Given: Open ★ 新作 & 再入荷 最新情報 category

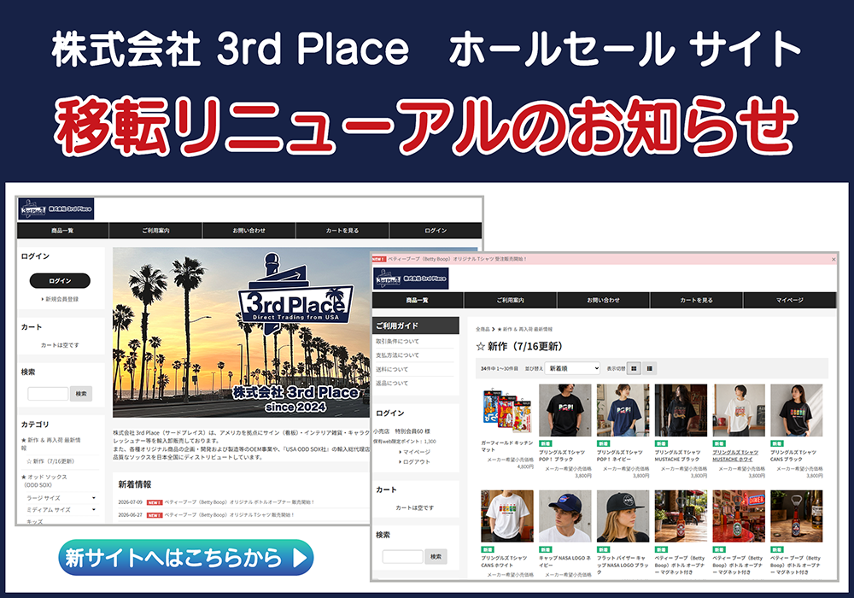Looking at the screenshot, I should (x=50, y=443).
